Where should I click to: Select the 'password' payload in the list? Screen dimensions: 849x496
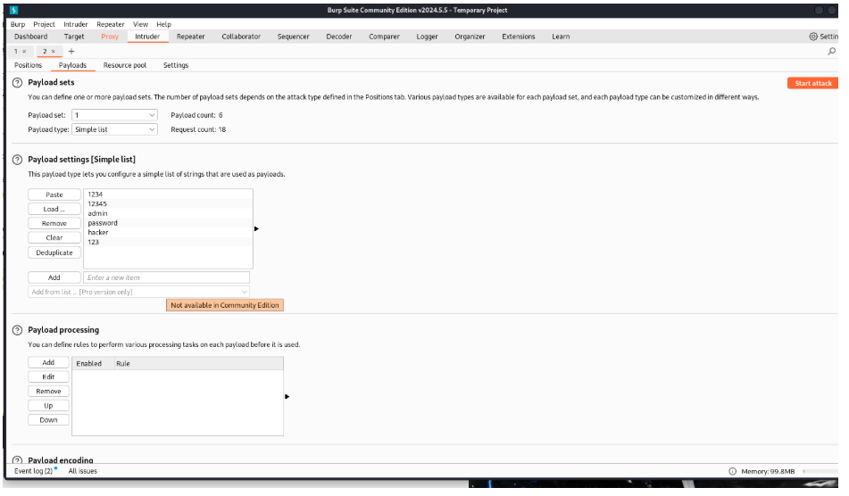(103, 223)
